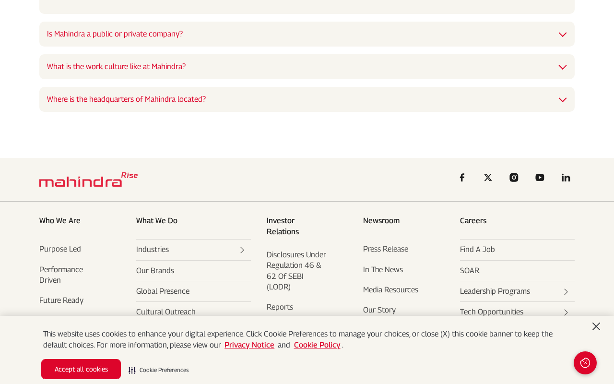Expand 'Is Mahindra a public or private company?'

pyautogui.click(x=307, y=34)
